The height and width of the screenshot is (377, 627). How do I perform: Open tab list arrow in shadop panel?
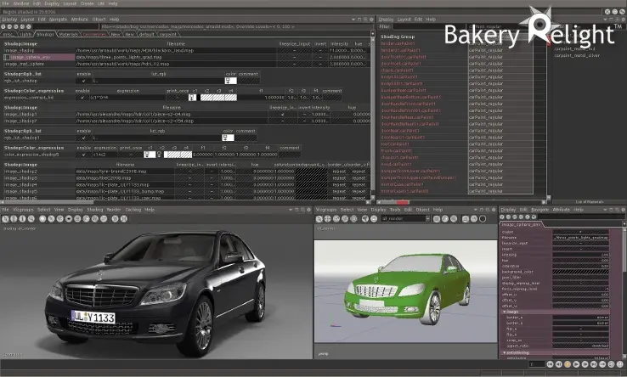tap(372, 35)
